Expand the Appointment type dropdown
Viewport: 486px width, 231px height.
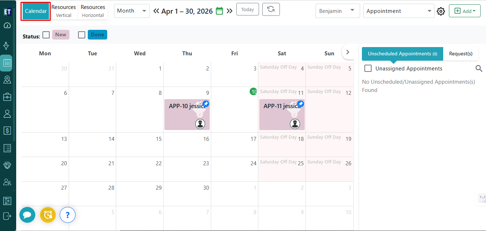(x=399, y=11)
